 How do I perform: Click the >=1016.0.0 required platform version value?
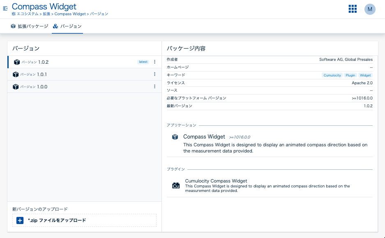[362, 98]
